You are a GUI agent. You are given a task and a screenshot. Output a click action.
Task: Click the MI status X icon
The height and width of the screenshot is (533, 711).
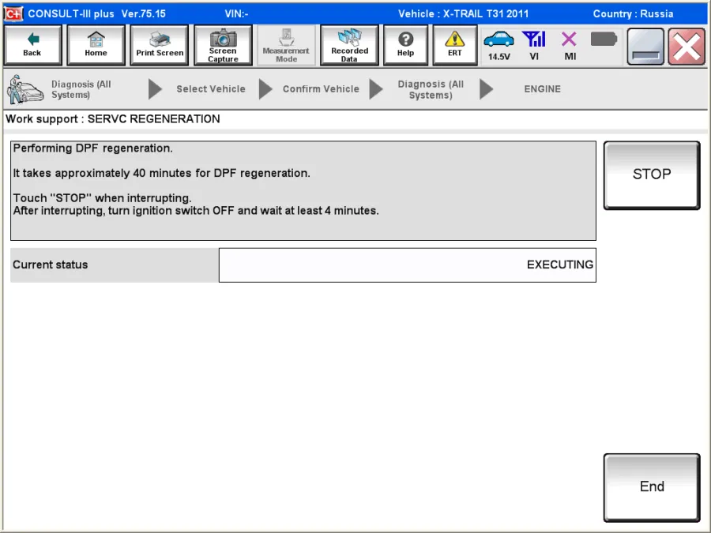click(x=570, y=45)
